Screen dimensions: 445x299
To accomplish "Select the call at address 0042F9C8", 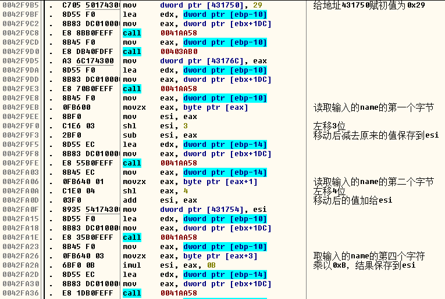I will click(132, 33).
